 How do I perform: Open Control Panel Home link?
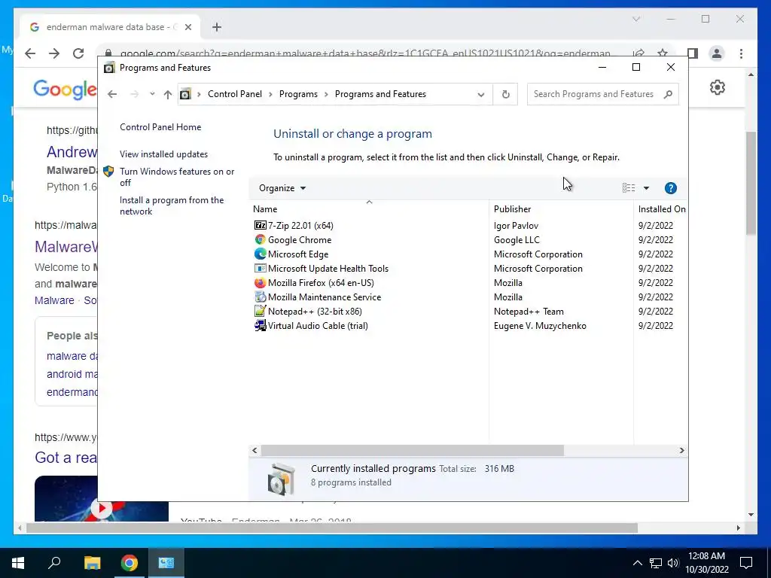coord(160,126)
